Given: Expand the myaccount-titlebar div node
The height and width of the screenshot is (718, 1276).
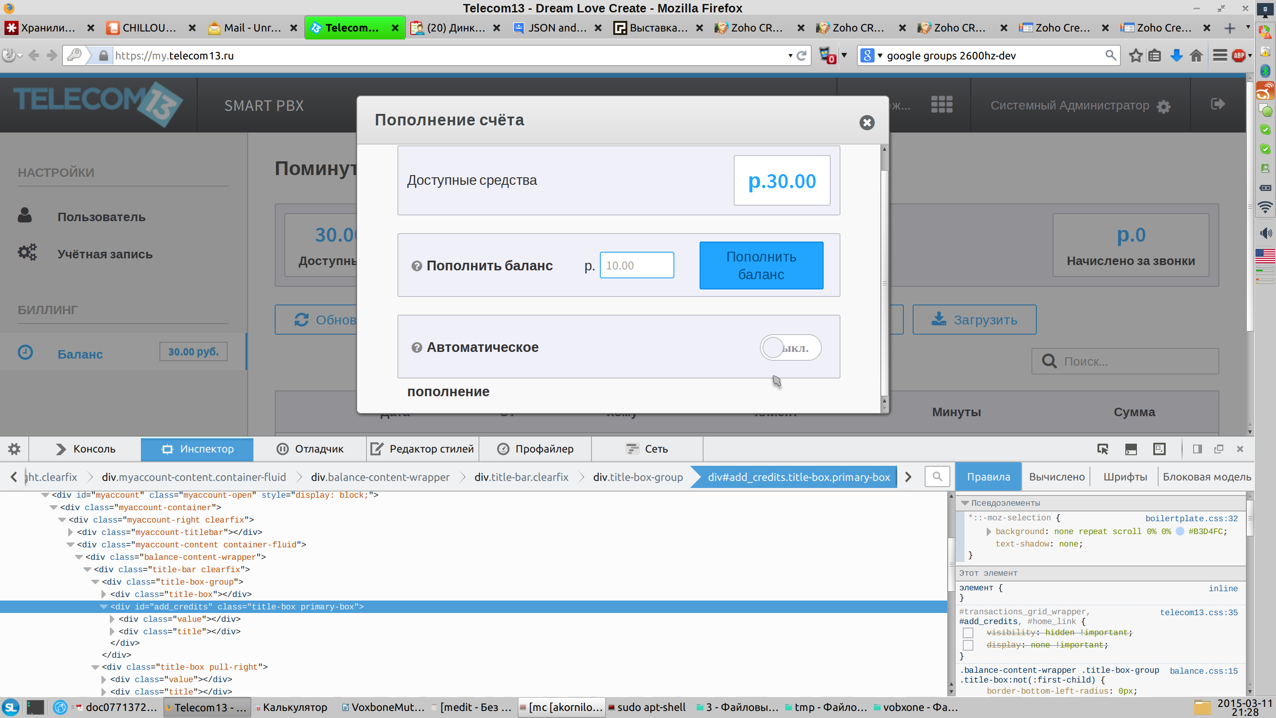Looking at the screenshot, I should tap(70, 532).
